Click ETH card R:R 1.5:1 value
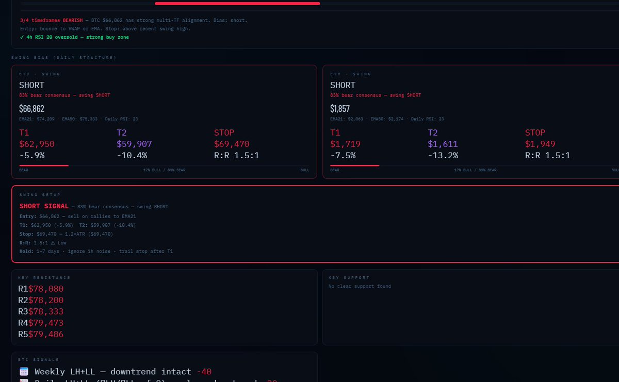Image resolution: width=619 pixels, height=382 pixels. [548, 155]
